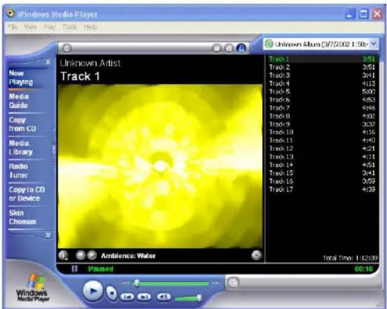Select Track 9 in the playlist
387x309 pixels.
(322, 124)
